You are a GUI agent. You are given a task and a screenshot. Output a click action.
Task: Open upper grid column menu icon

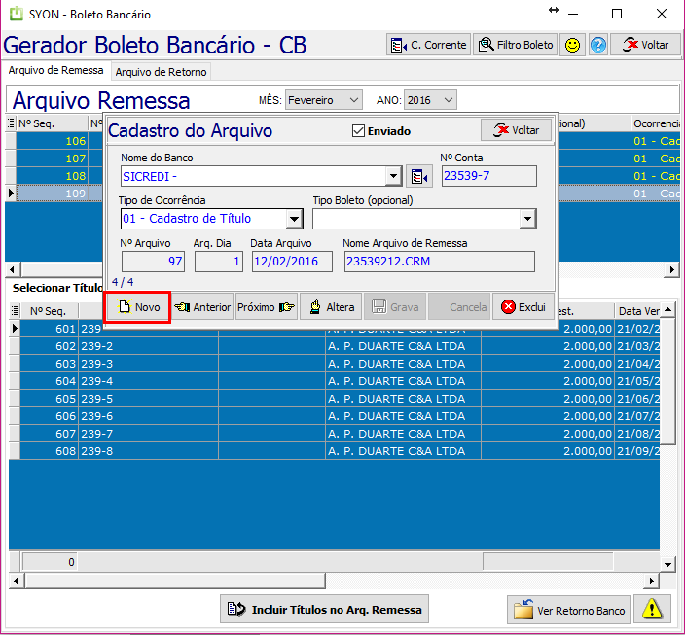(11, 124)
